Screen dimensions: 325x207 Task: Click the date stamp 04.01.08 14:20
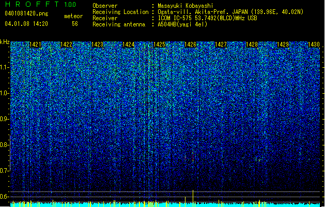coord(26,24)
